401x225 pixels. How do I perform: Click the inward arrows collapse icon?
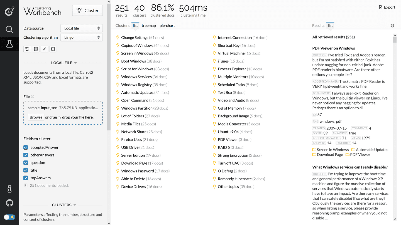pos(44,49)
